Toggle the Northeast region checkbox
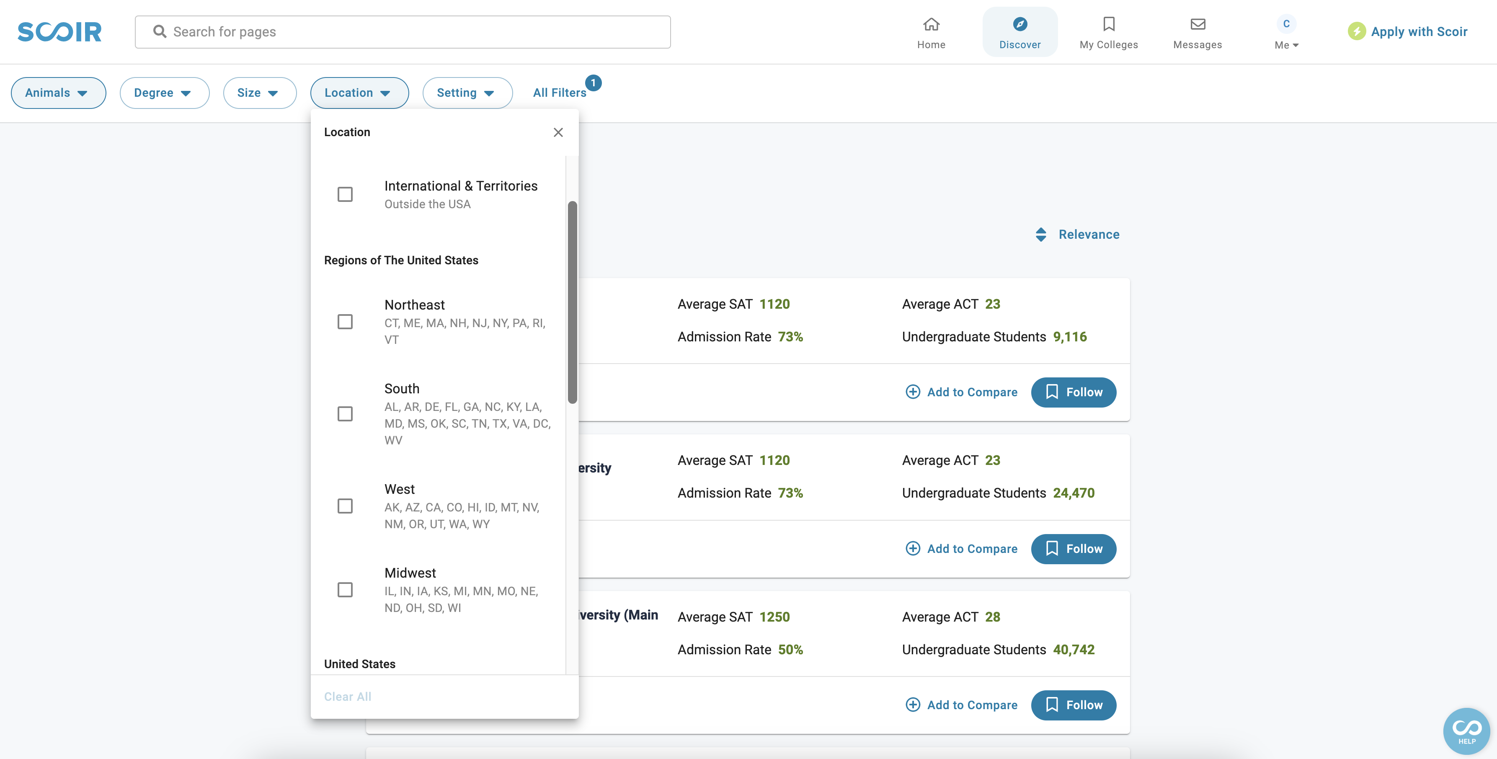 [346, 321]
